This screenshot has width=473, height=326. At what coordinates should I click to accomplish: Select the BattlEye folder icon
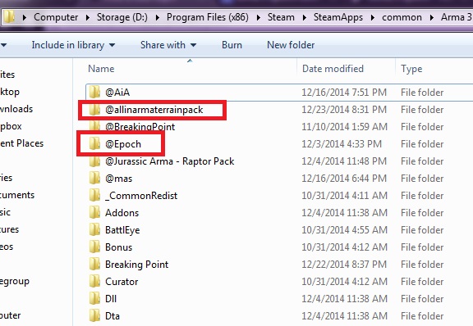[x=94, y=229]
